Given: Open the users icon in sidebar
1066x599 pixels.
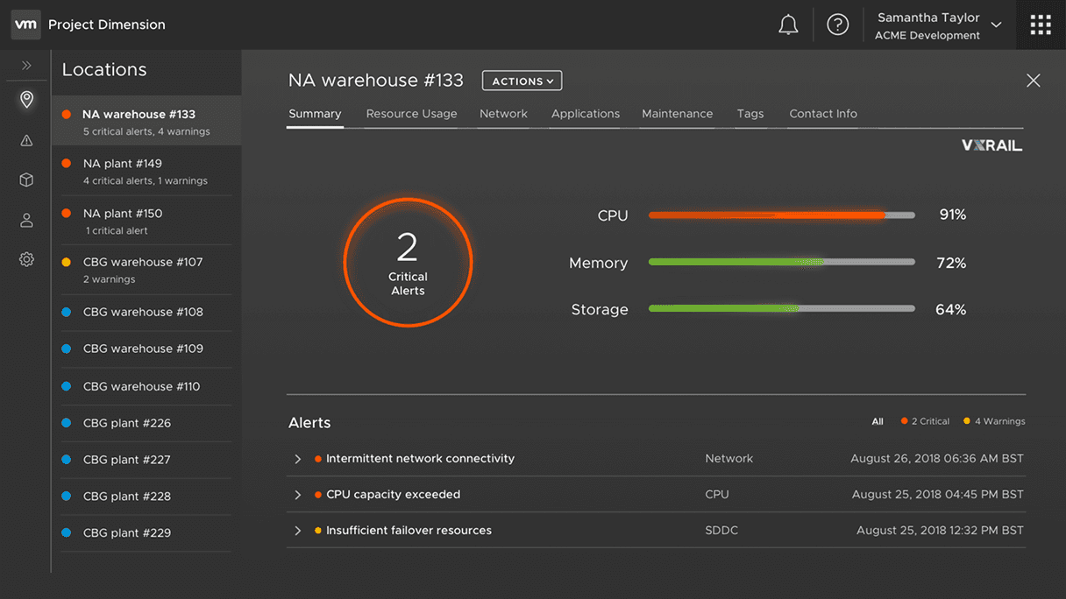Looking at the screenshot, I should tap(26, 221).
